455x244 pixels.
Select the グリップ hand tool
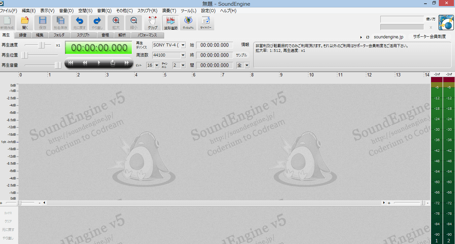click(x=153, y=23)
